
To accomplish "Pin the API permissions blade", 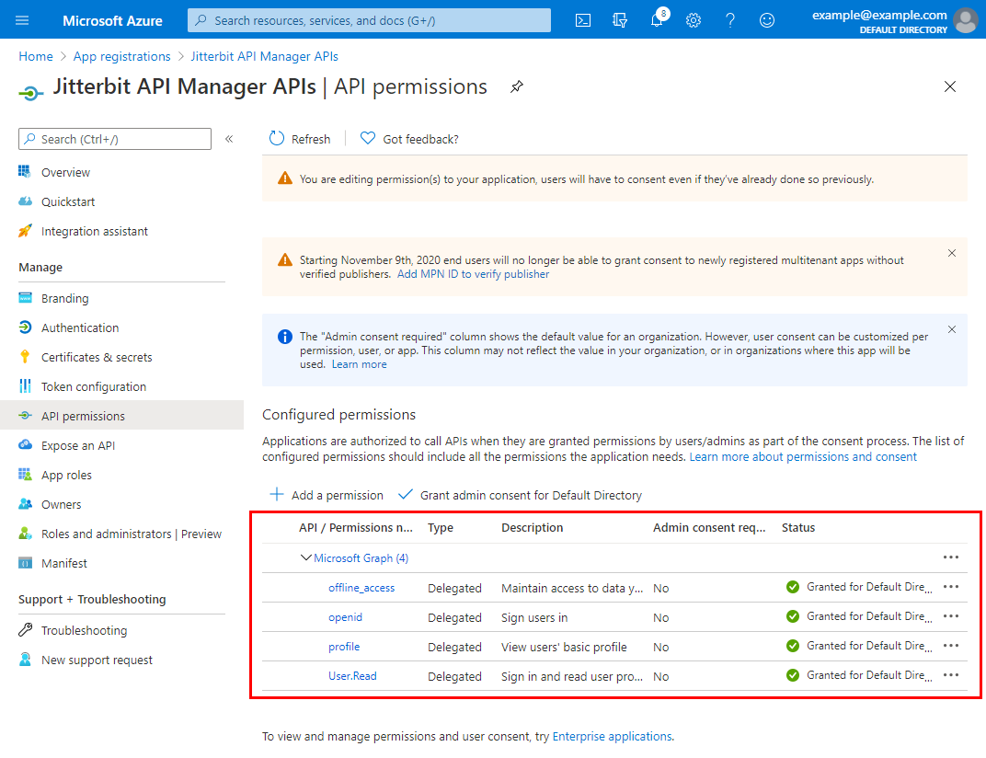I will (x=517, y=86).
